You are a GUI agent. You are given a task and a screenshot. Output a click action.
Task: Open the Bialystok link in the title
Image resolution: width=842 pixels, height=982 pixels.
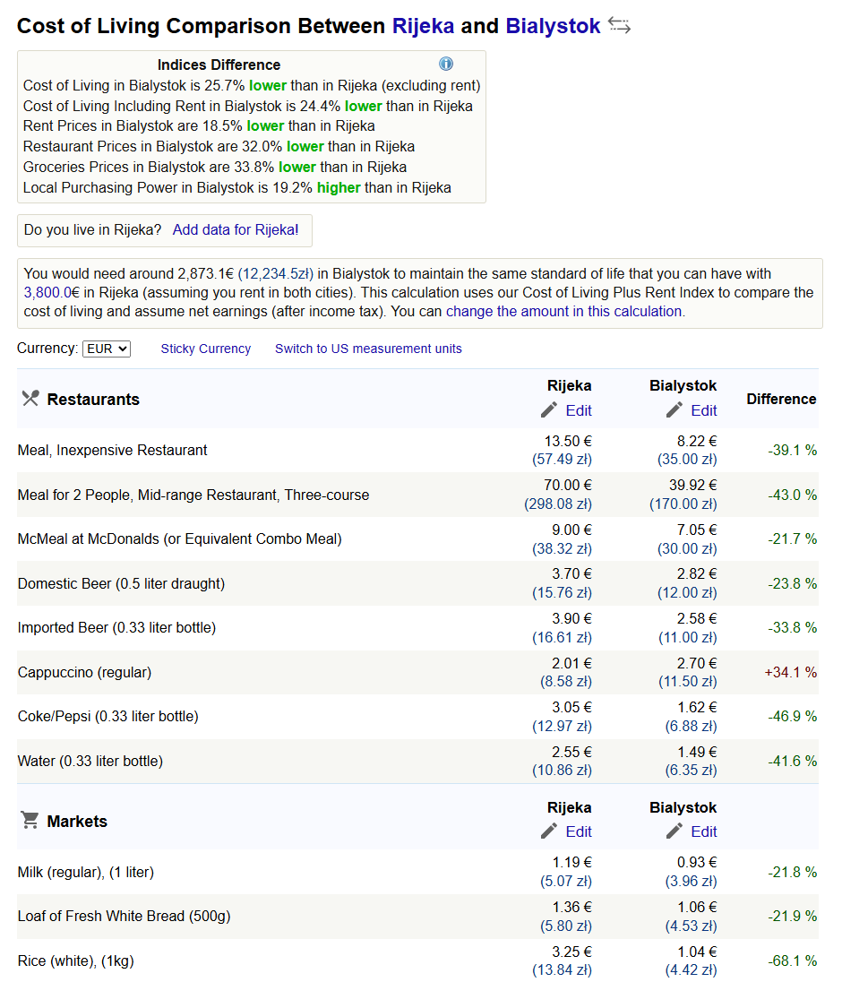[x=553, y=26]
